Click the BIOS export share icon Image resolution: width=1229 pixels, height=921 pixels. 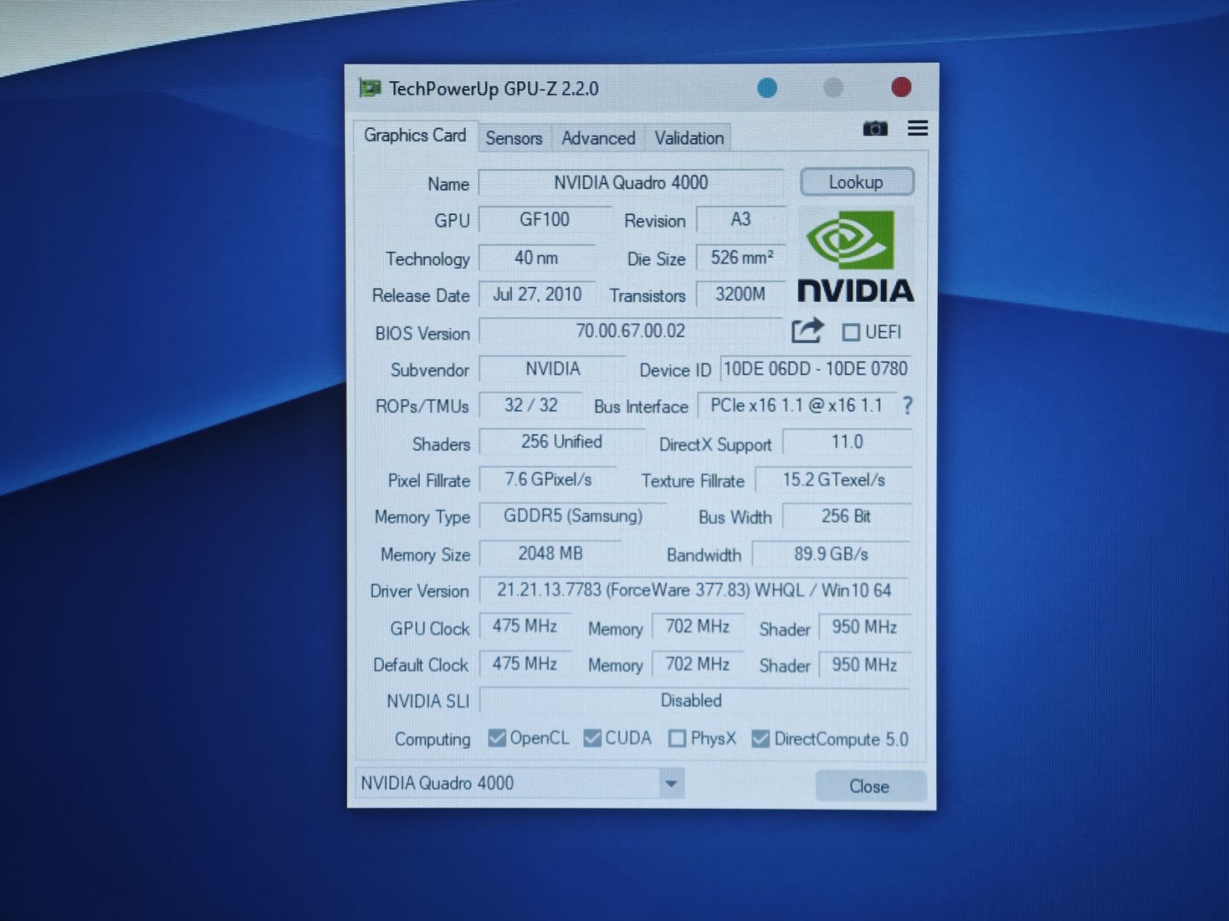click(808, 330)
